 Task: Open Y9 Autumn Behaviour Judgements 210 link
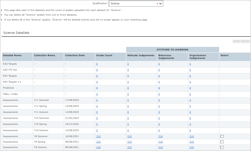161,147
